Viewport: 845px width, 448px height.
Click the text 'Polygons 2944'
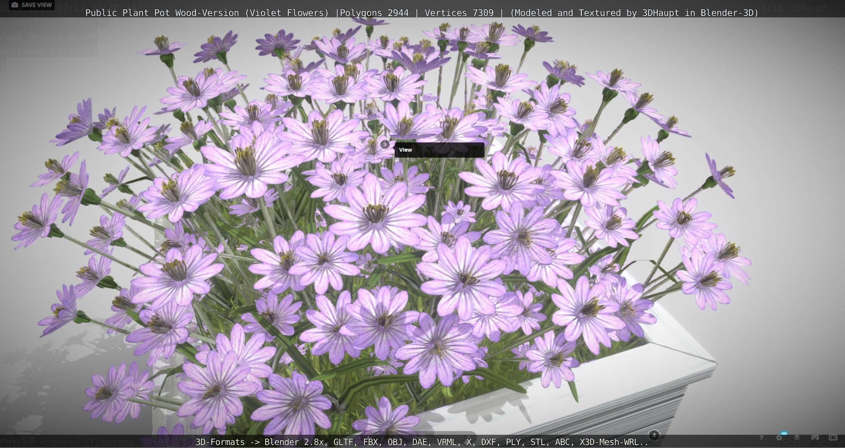[374, 13]
